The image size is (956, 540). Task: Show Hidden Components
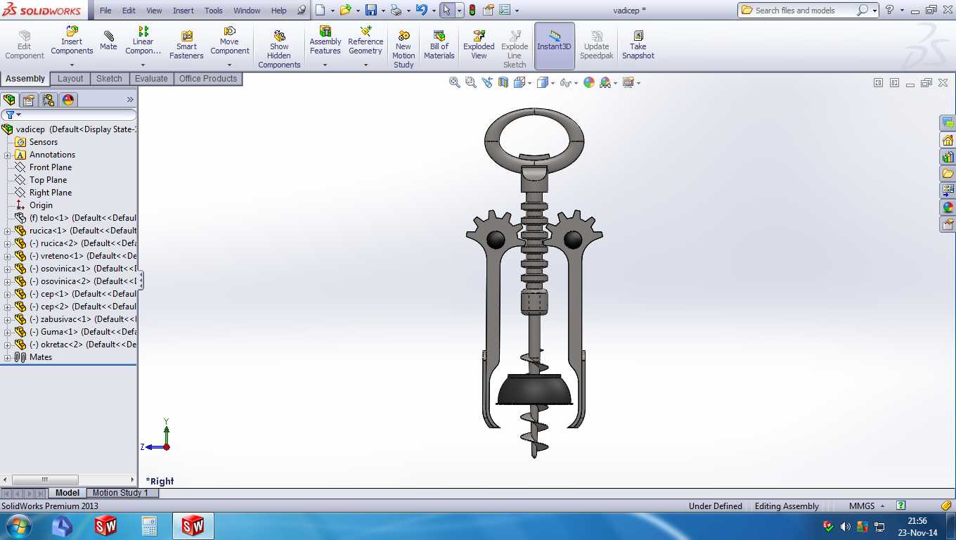tap(279, 49)
